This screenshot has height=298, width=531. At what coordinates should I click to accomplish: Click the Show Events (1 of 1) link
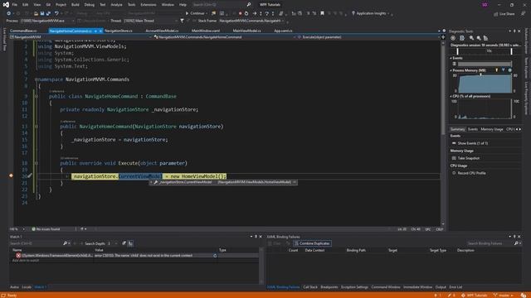(473, 143)
